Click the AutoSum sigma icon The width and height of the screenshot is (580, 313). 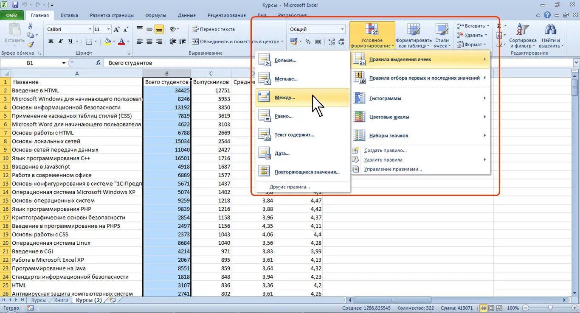(498, 26)
